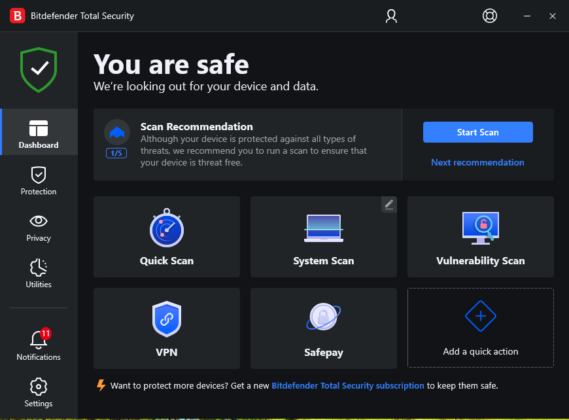Open the Dashboard tab
The image size is (569, 420).
tap(39, 132)
